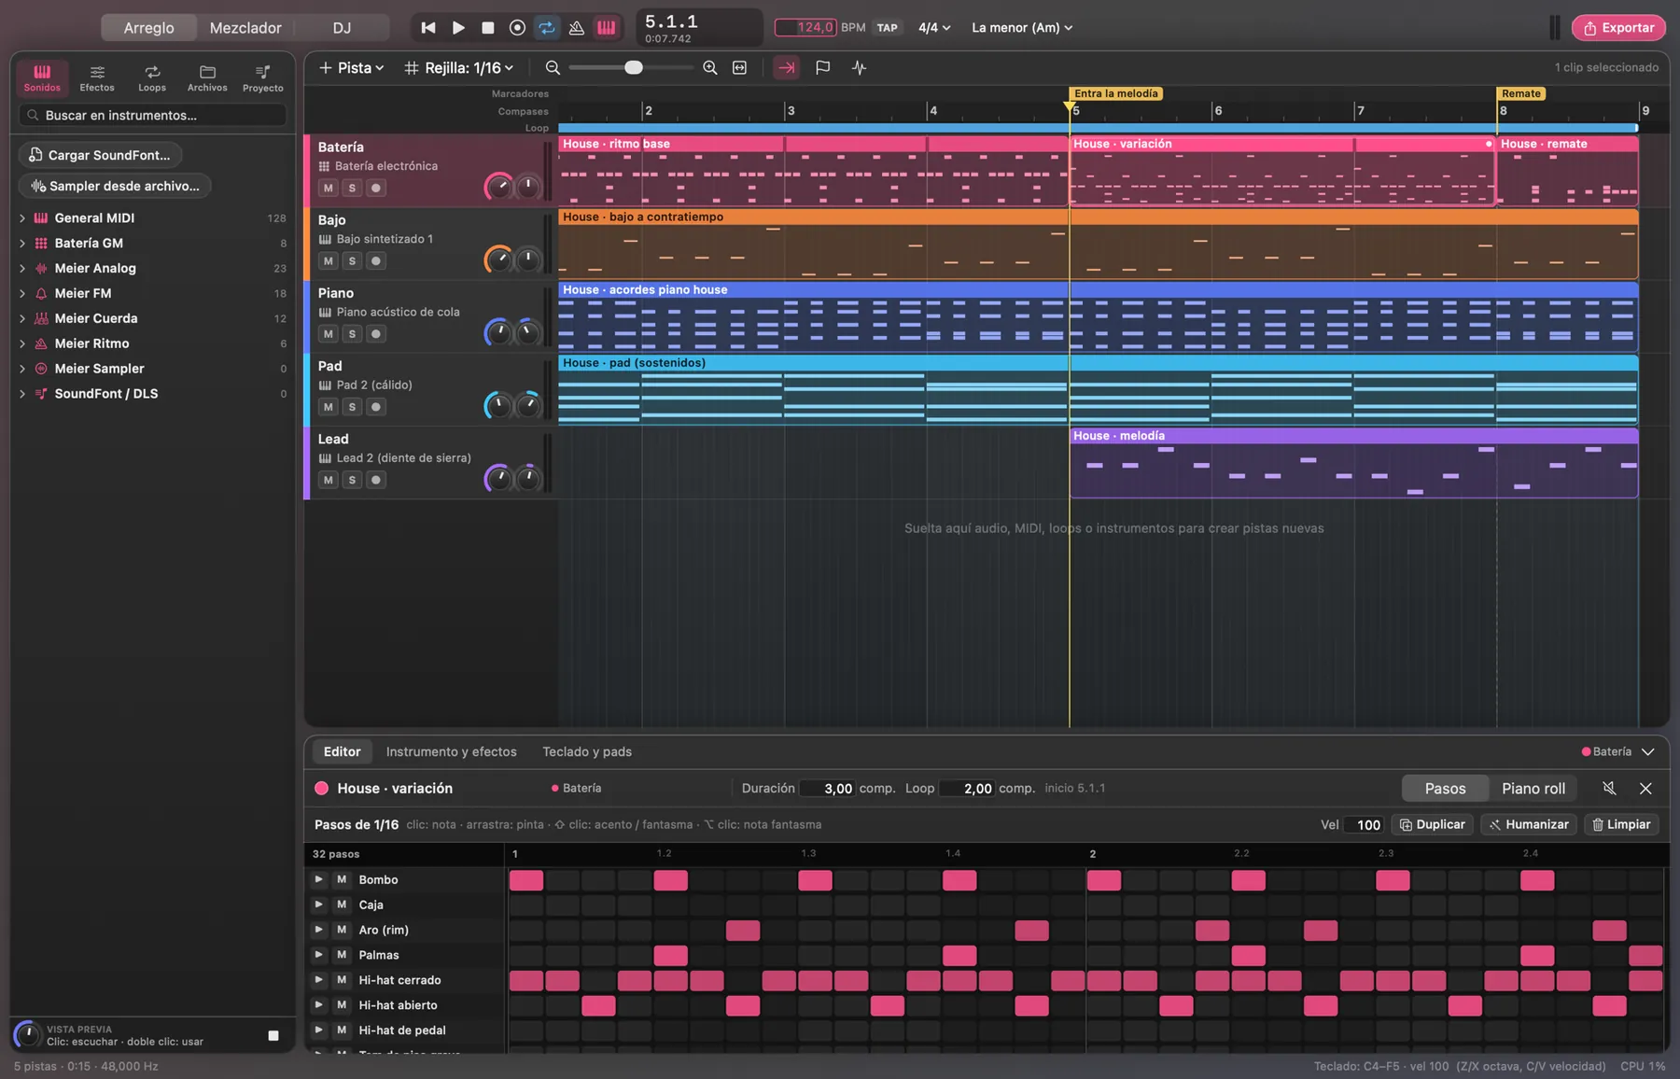The height and width of the screenshot is (1079, 1680).
Task: Click the Humanizar button
Action: tap(1529, 824)
